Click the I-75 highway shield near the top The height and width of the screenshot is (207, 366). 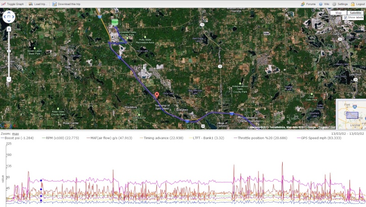pyautogui.click(x=100, y=17)
